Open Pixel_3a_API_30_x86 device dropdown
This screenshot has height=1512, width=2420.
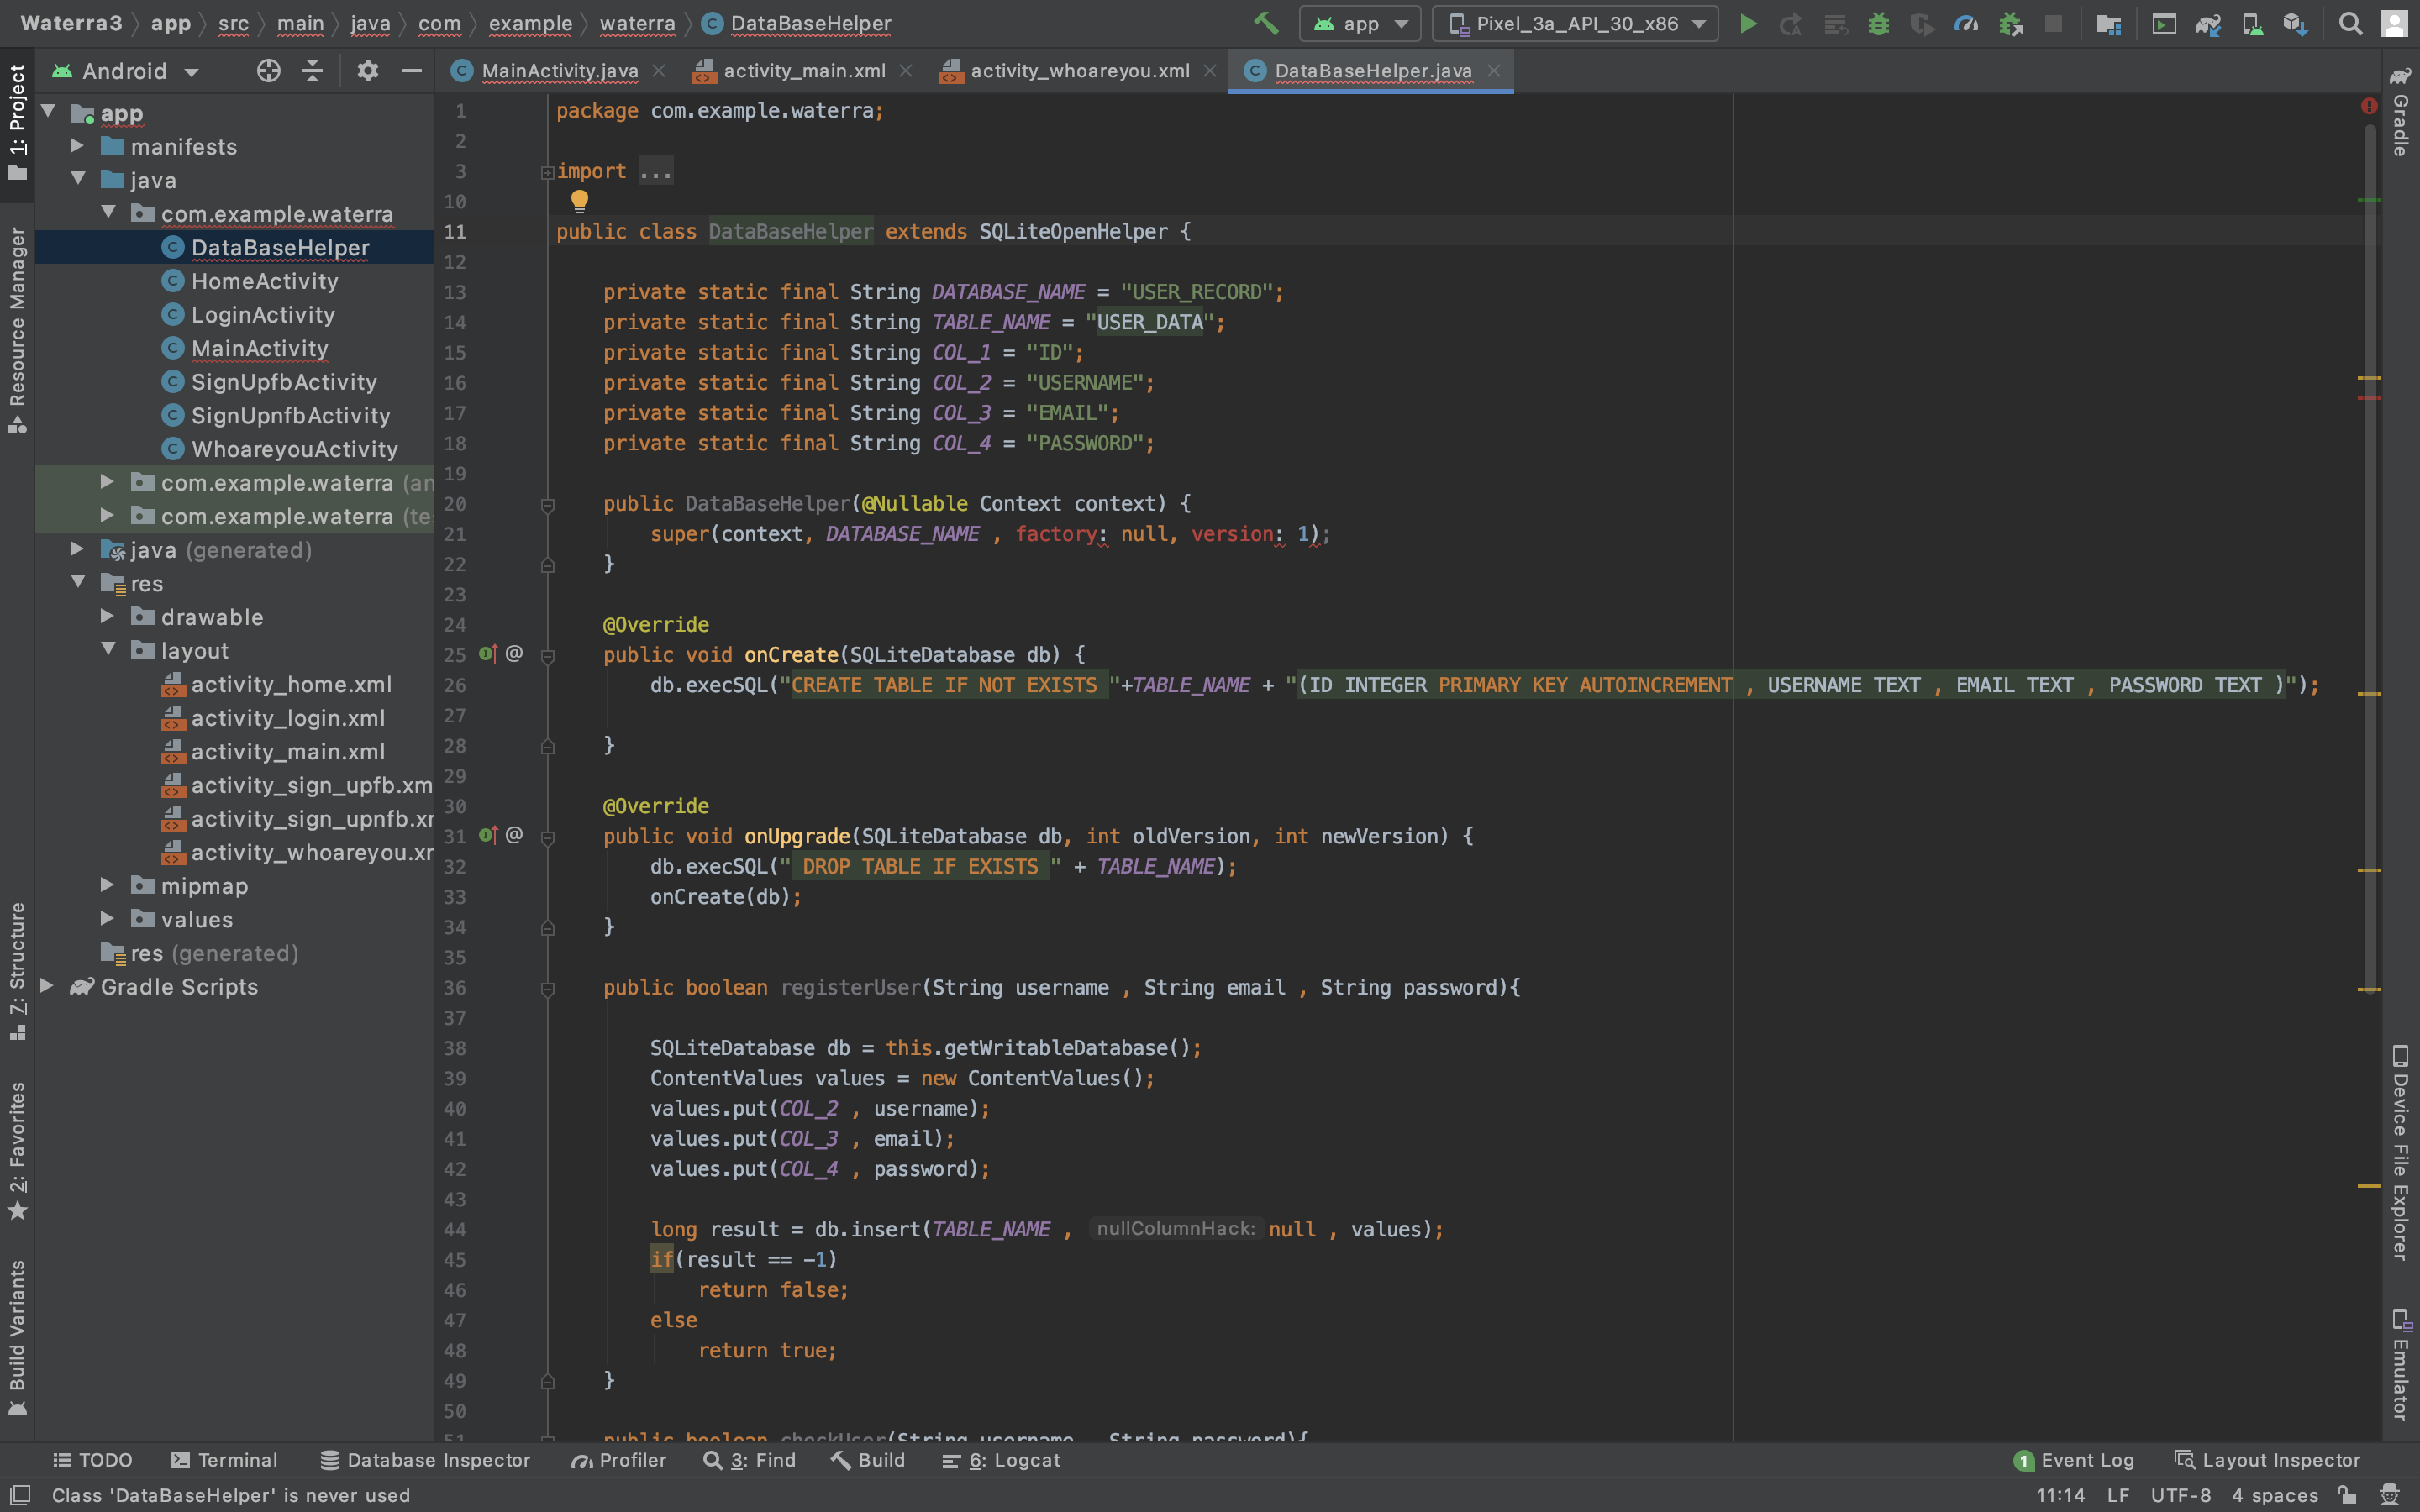click(1575, 24)
